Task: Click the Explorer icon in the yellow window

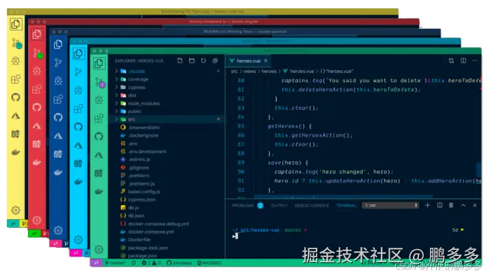Action: pyautogui.click(x=16, y=25)
